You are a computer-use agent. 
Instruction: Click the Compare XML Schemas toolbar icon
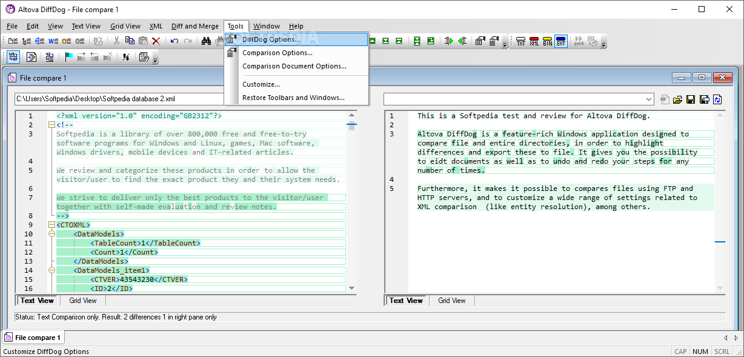tap(39, 41)
